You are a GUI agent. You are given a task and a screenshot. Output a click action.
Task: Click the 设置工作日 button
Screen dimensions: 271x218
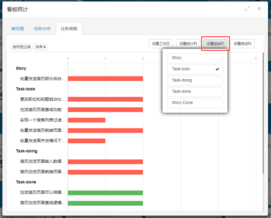coord(161,44)
